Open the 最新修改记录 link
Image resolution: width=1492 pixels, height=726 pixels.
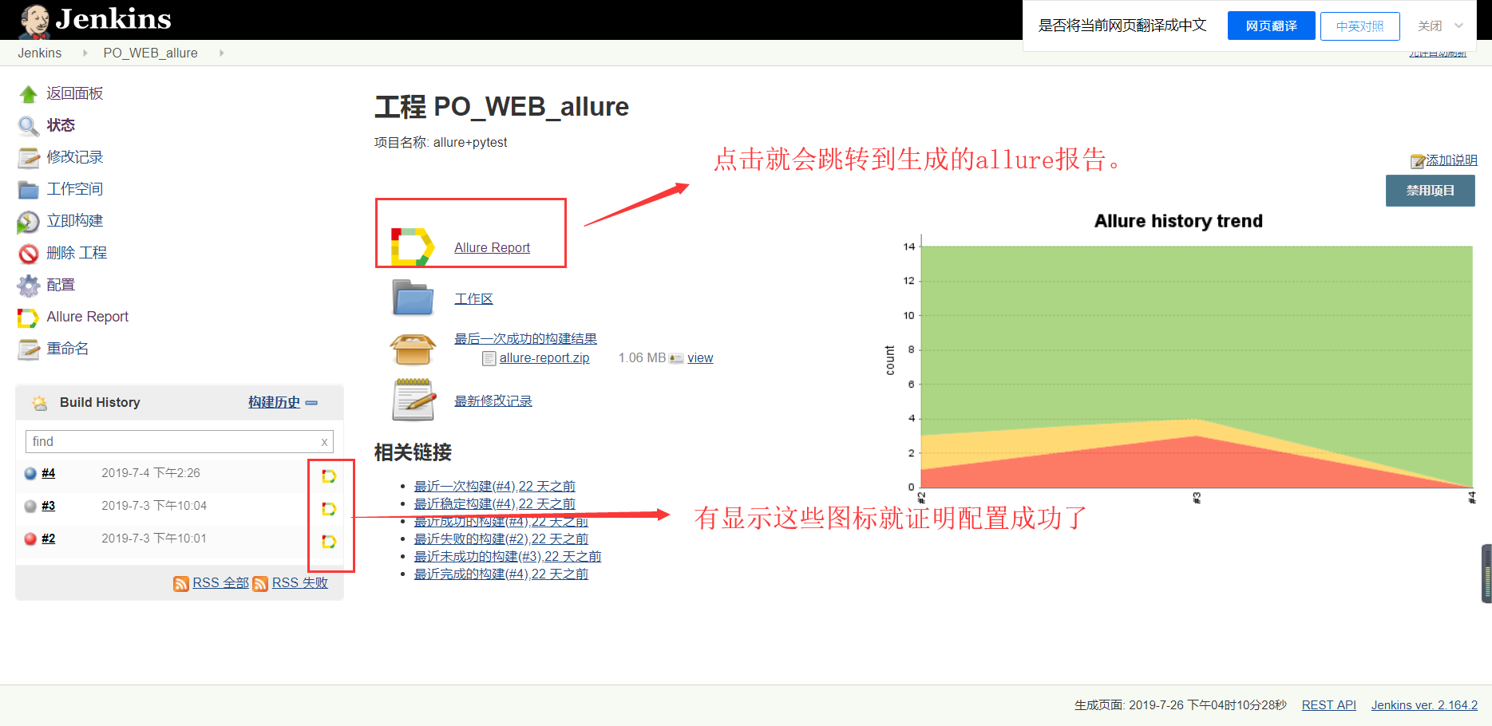pos(493,401)
